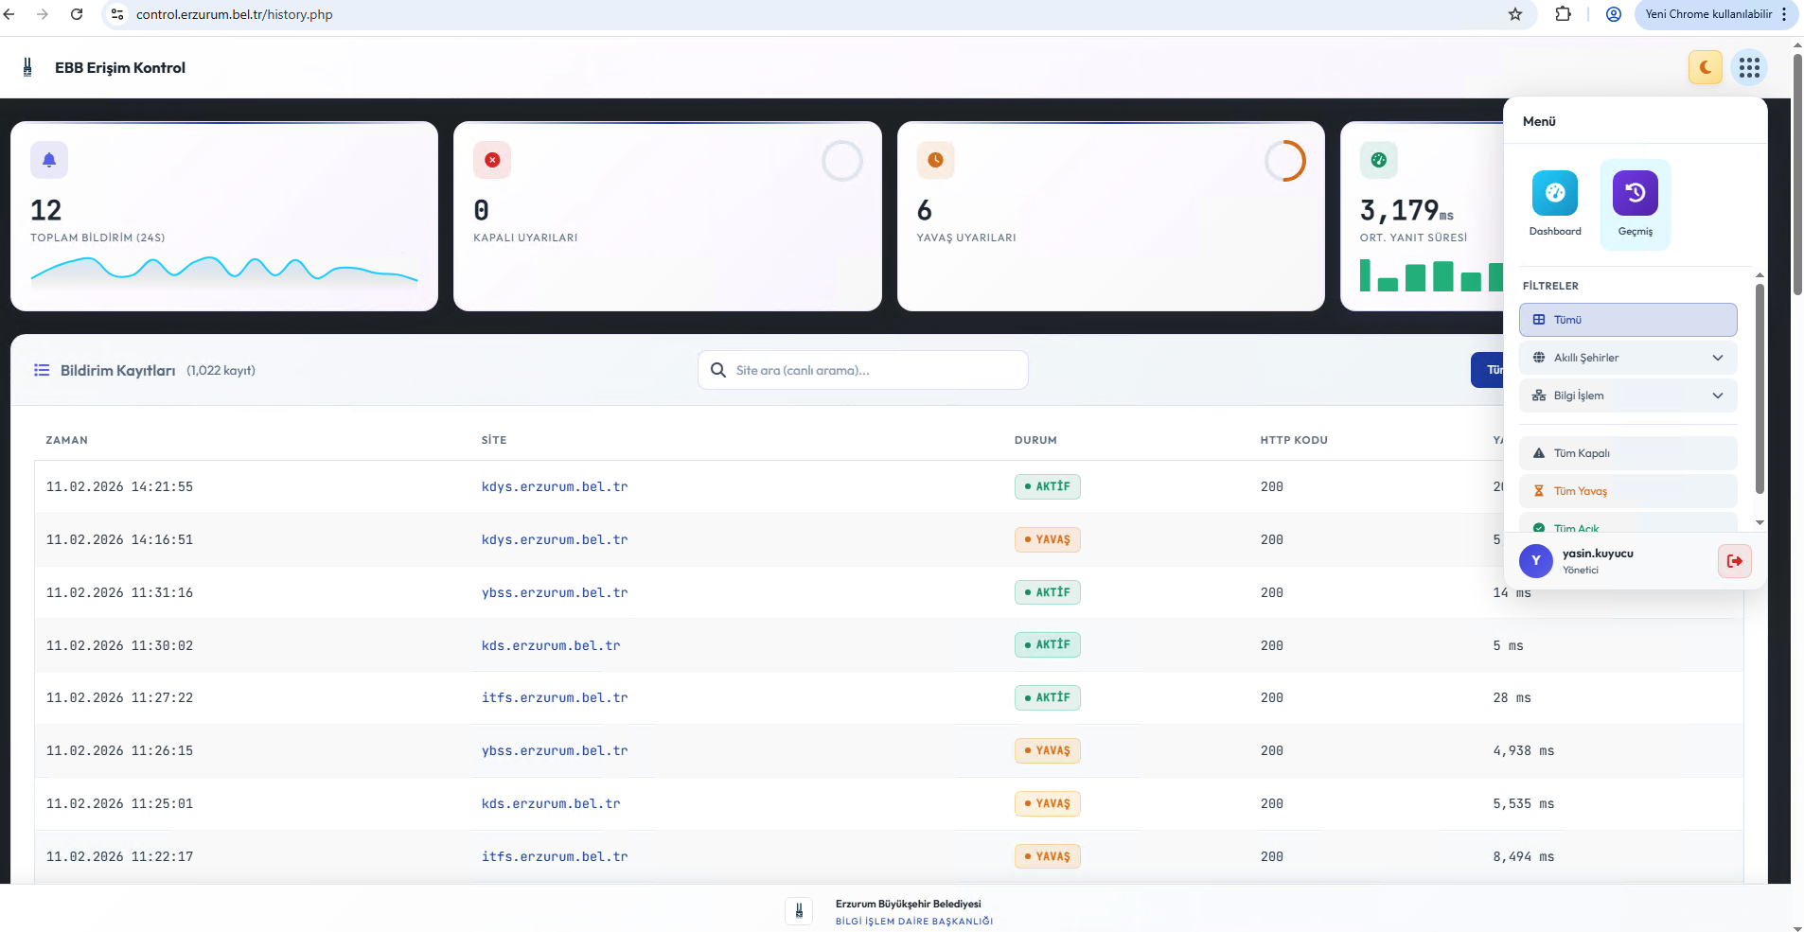Enable the Tüm Yavaş filter
Viewport: 1804px width, 932px height.
point(1627,491)
